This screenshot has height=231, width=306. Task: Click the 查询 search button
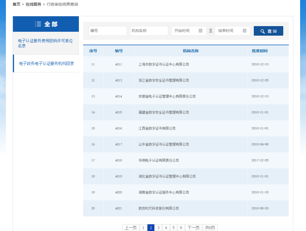pyautogui.click(x=268, y=31)
